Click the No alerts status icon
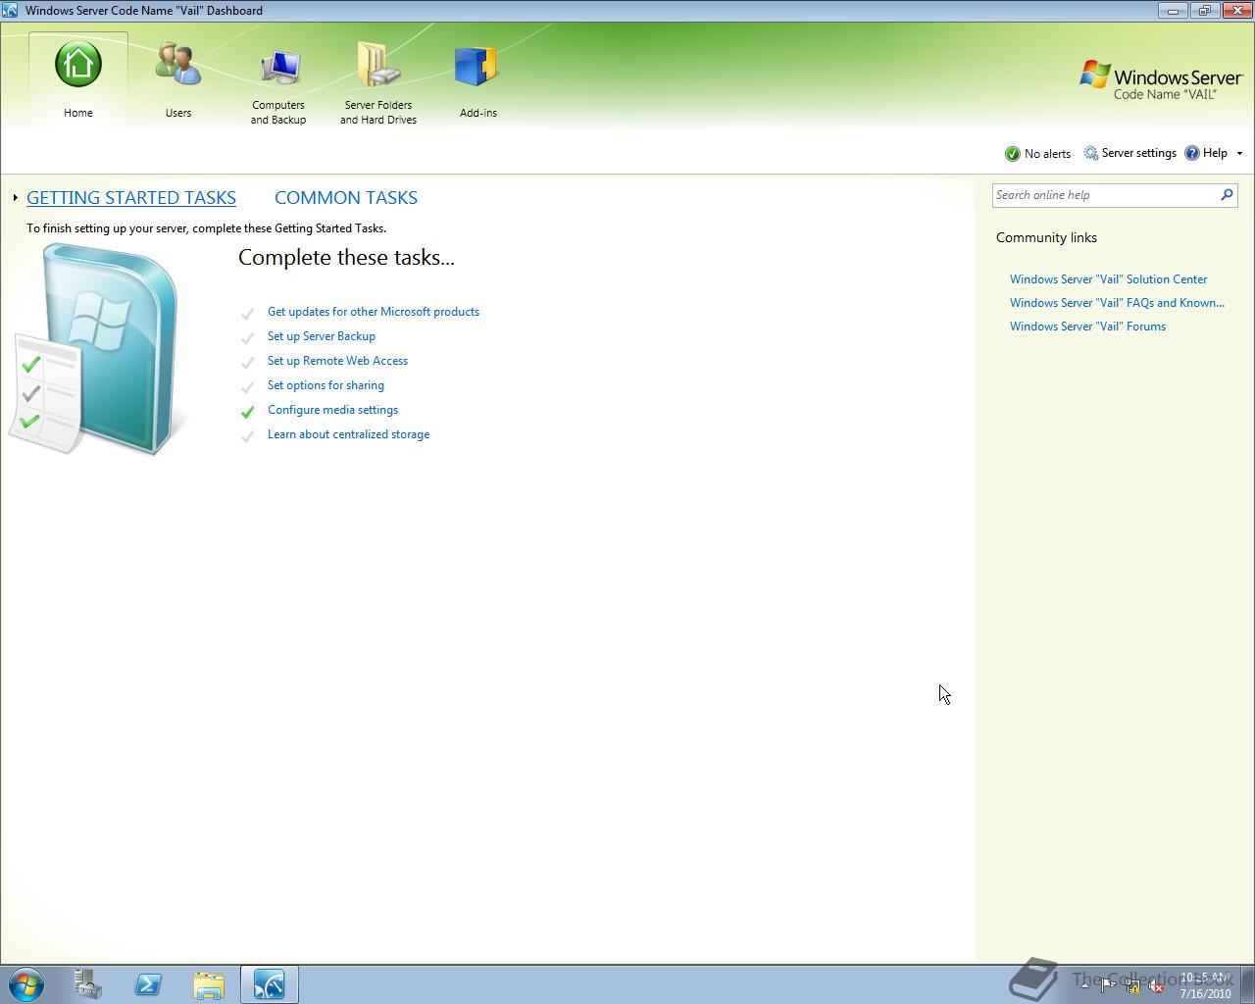The image size is (1255, 1004). click(x=1013, y=154)
